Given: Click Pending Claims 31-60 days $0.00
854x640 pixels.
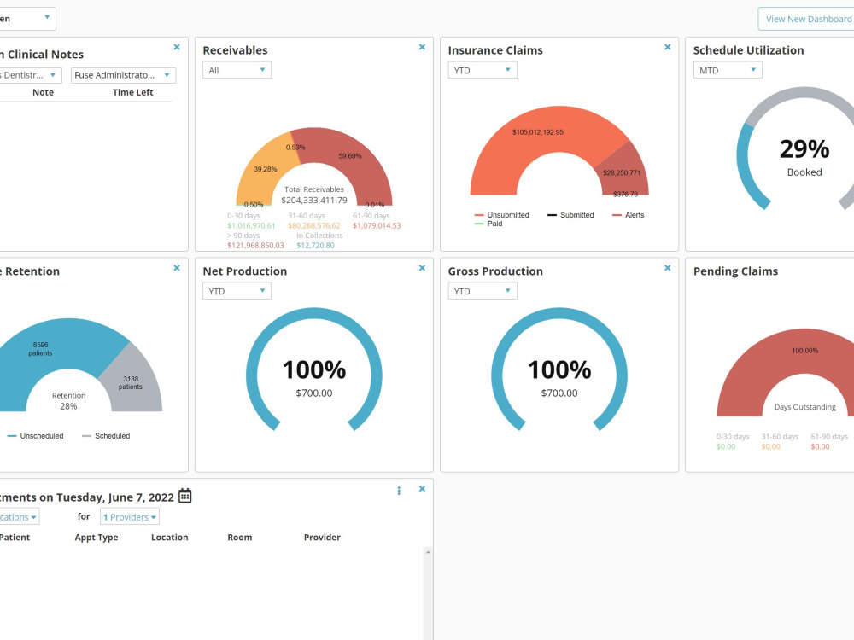Looking at the screenshot, I should (x=770, y=447).
